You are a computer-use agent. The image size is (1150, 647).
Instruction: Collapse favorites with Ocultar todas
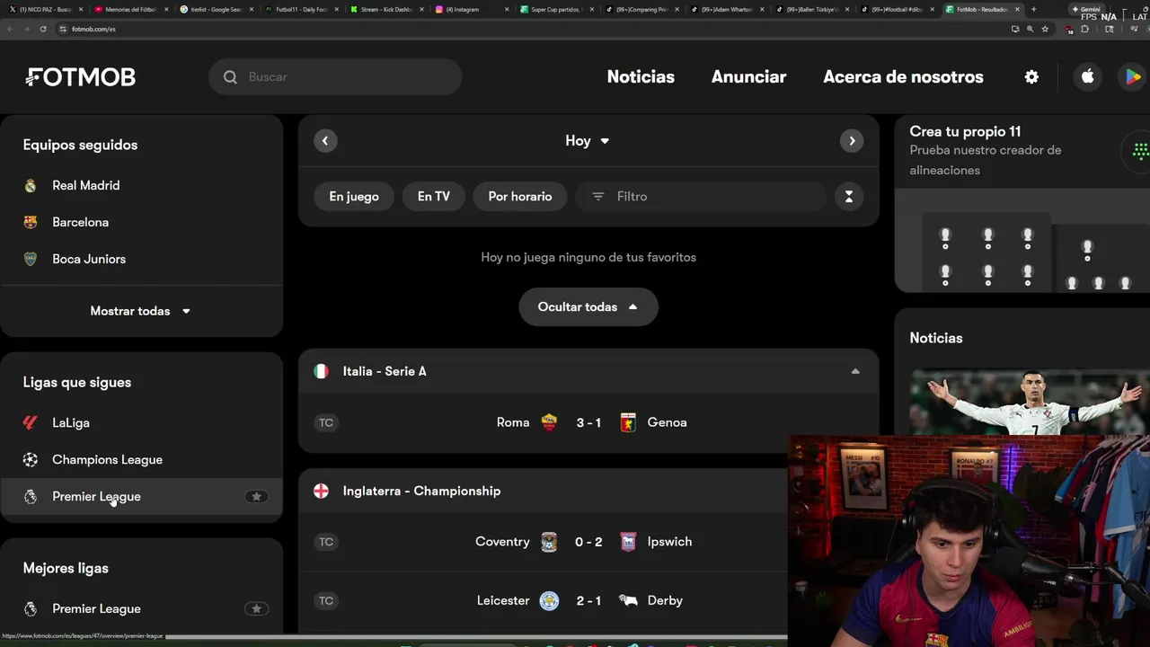click(588, 307)
